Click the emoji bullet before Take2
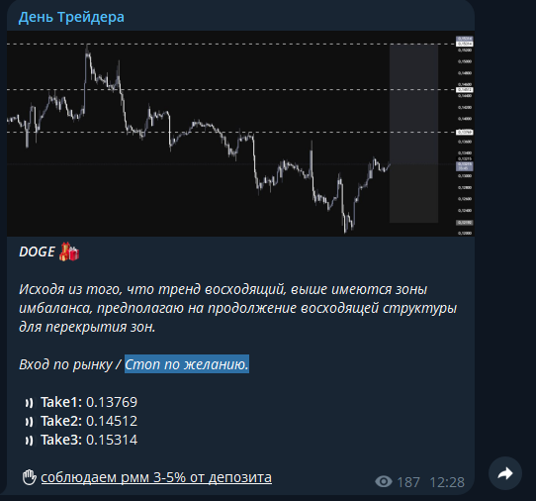 (29, 422)
